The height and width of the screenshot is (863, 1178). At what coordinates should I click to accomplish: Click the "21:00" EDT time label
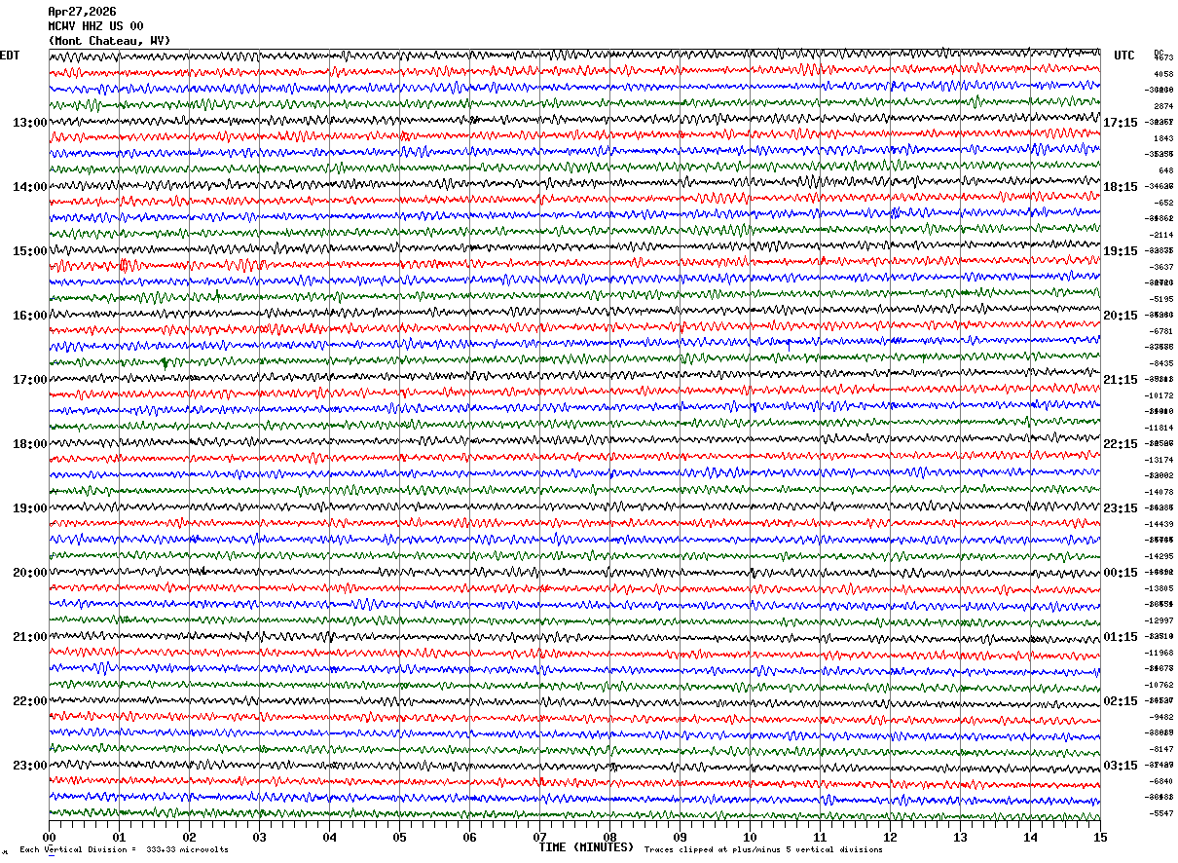point(30,637)
